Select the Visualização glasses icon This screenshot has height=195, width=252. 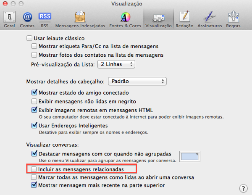(159, 18)
